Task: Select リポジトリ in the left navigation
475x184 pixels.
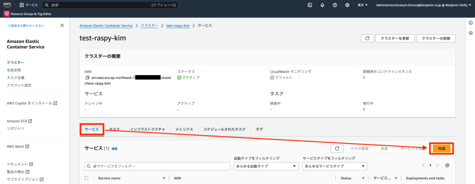Action: click(15, 129)
